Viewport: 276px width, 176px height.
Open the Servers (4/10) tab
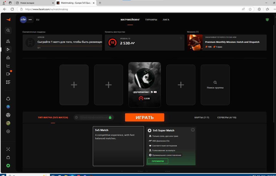click(x=227, y=117)
